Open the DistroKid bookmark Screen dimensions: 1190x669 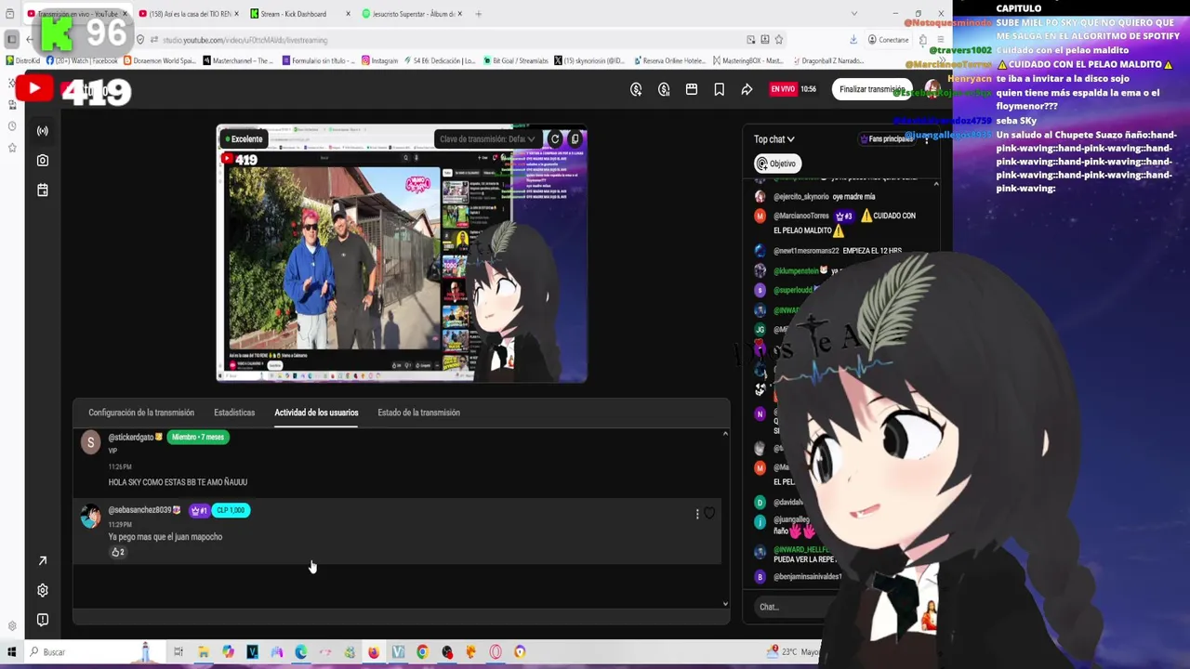pyautogui.click(x=21, y=60)
